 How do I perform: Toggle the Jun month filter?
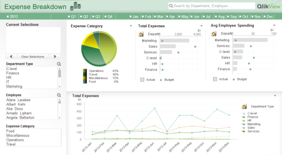[x=195, y=17]
